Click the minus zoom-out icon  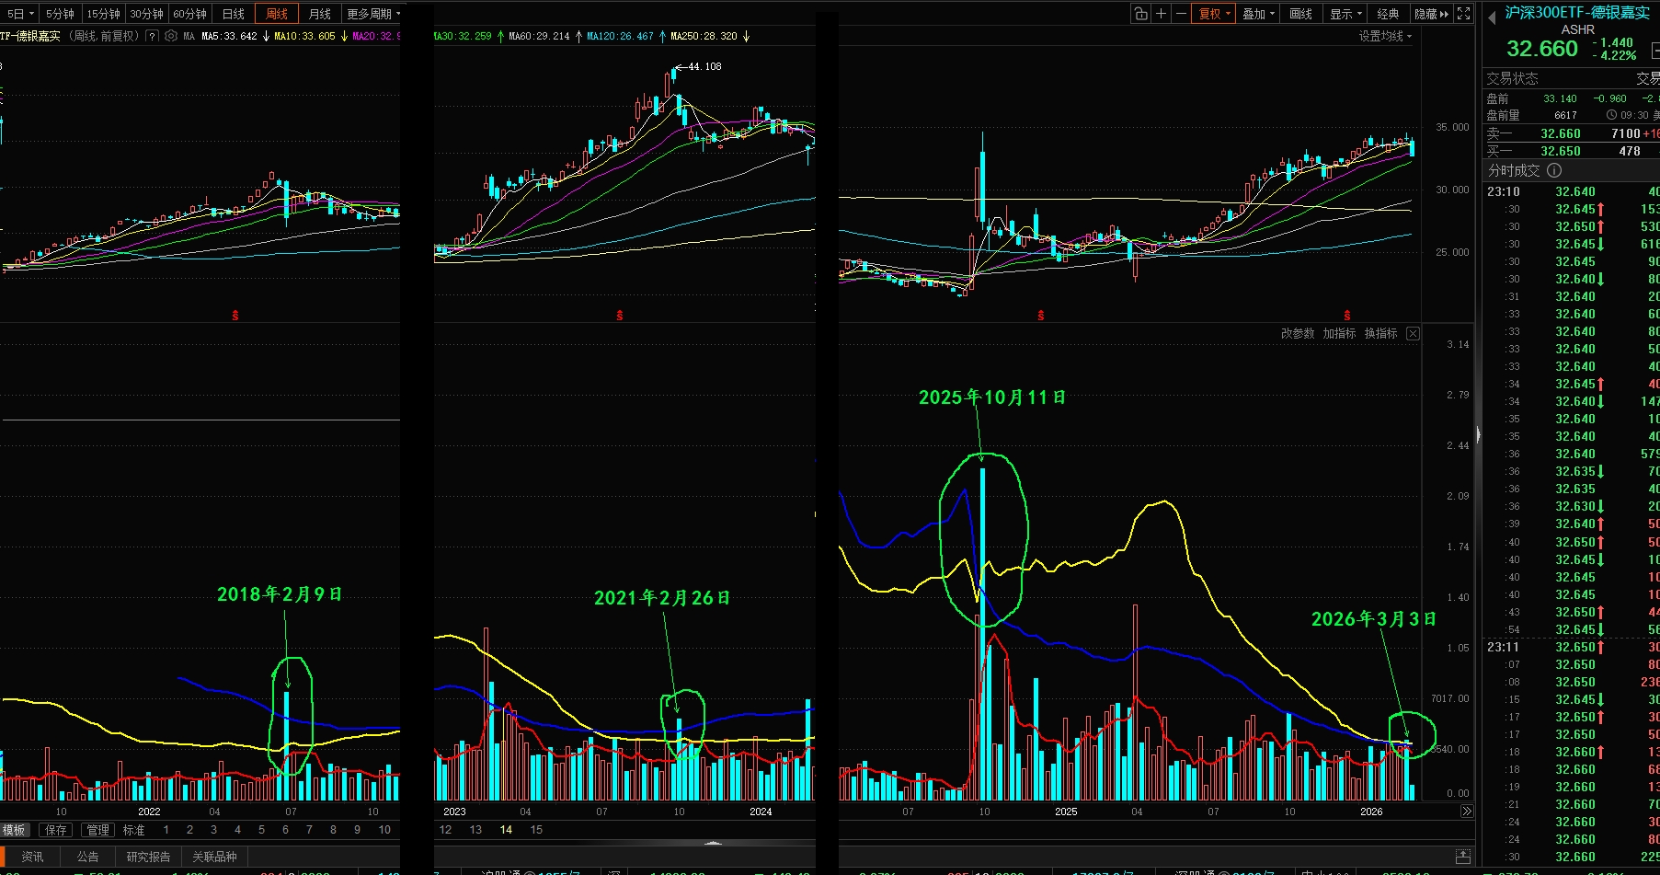click(1181, 14)
